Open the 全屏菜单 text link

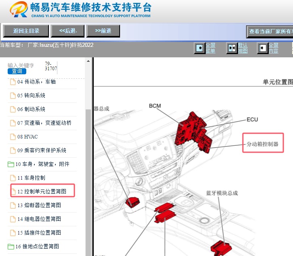(x=211, y=48)
